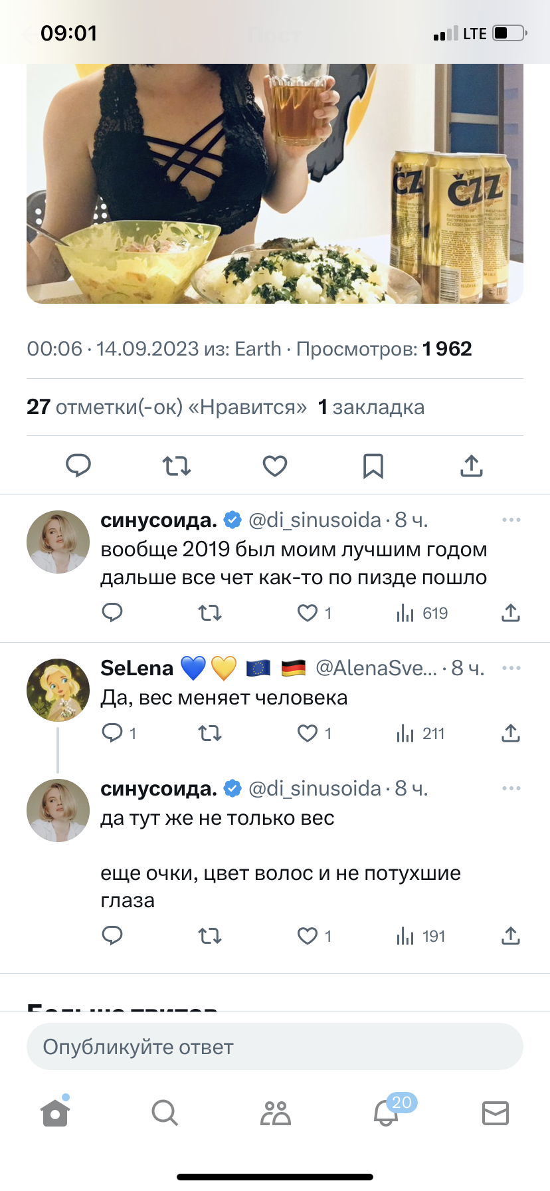This screenshot has width=550, height=1191.
Task: Tap the «Опубликуйте ответ» reply field
Action: (274, 1047)
